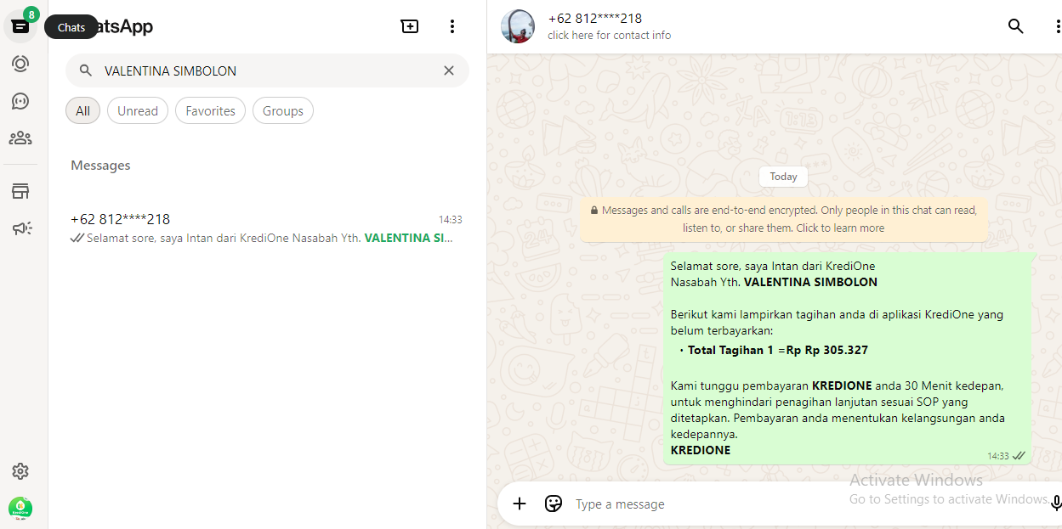Open the attach plus button
Screen dimensions: 1062x529
tap(520, 504)
